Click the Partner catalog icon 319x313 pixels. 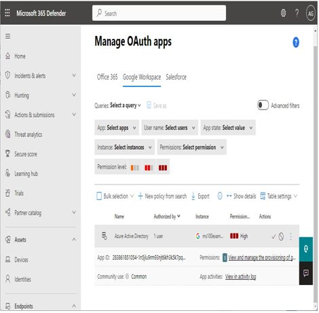point(7,212)
